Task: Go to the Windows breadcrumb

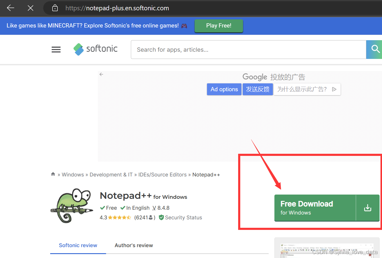Action: pyautogui.click(x=73, y=175)
